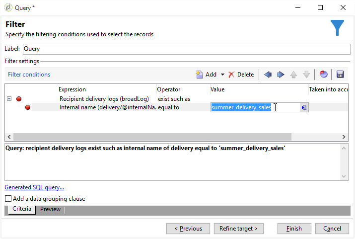Maximize the Query window
355x239 pixels.
tap(320, 7)
